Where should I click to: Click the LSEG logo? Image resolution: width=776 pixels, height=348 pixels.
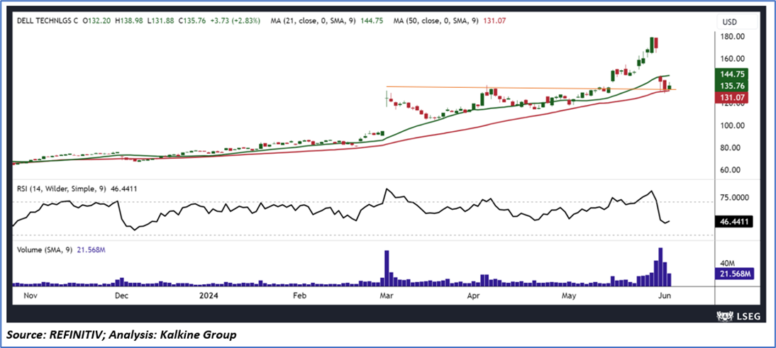click(x=737, y=315)
